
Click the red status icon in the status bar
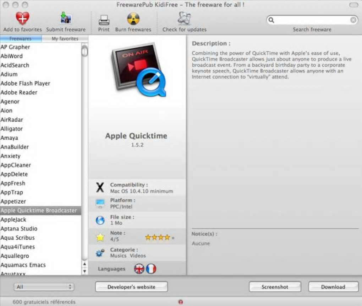[181, 302]
